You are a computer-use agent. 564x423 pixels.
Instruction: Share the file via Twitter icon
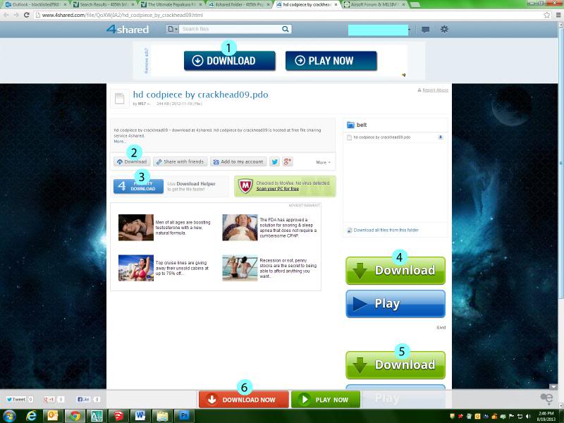(275, 162)
